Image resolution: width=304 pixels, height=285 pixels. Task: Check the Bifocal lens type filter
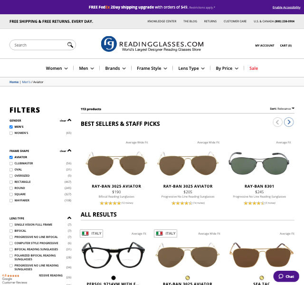(x=11, y=231)
